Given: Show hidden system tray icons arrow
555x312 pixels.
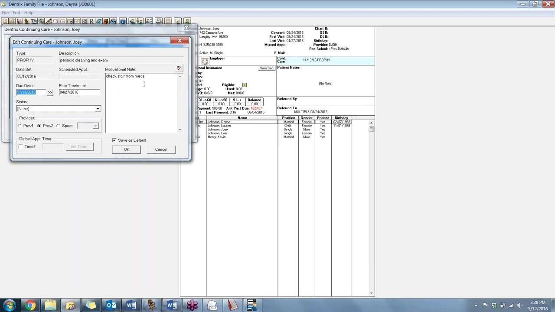Looking at the screenshot, I should 476,305.
